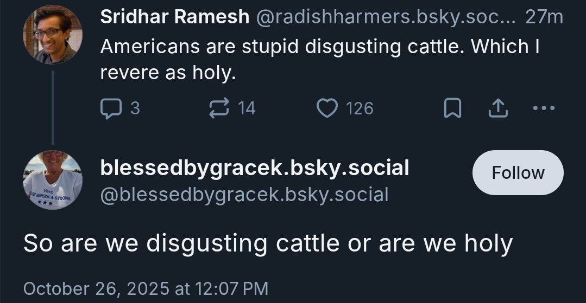This screenshot has width=586, height=303.
Task: Click the 27m post timestamp
Action: 544,17
